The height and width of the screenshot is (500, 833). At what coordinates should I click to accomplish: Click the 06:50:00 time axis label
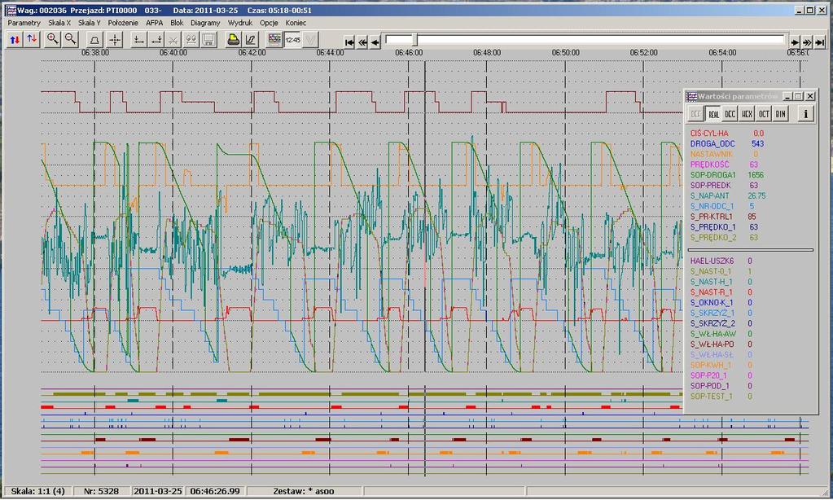565,53
